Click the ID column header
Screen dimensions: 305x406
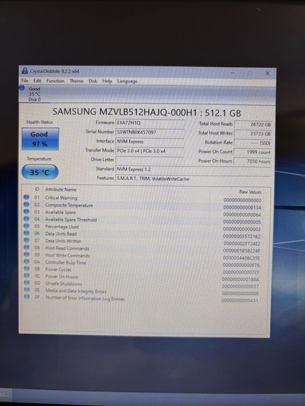tap(37, 189)
